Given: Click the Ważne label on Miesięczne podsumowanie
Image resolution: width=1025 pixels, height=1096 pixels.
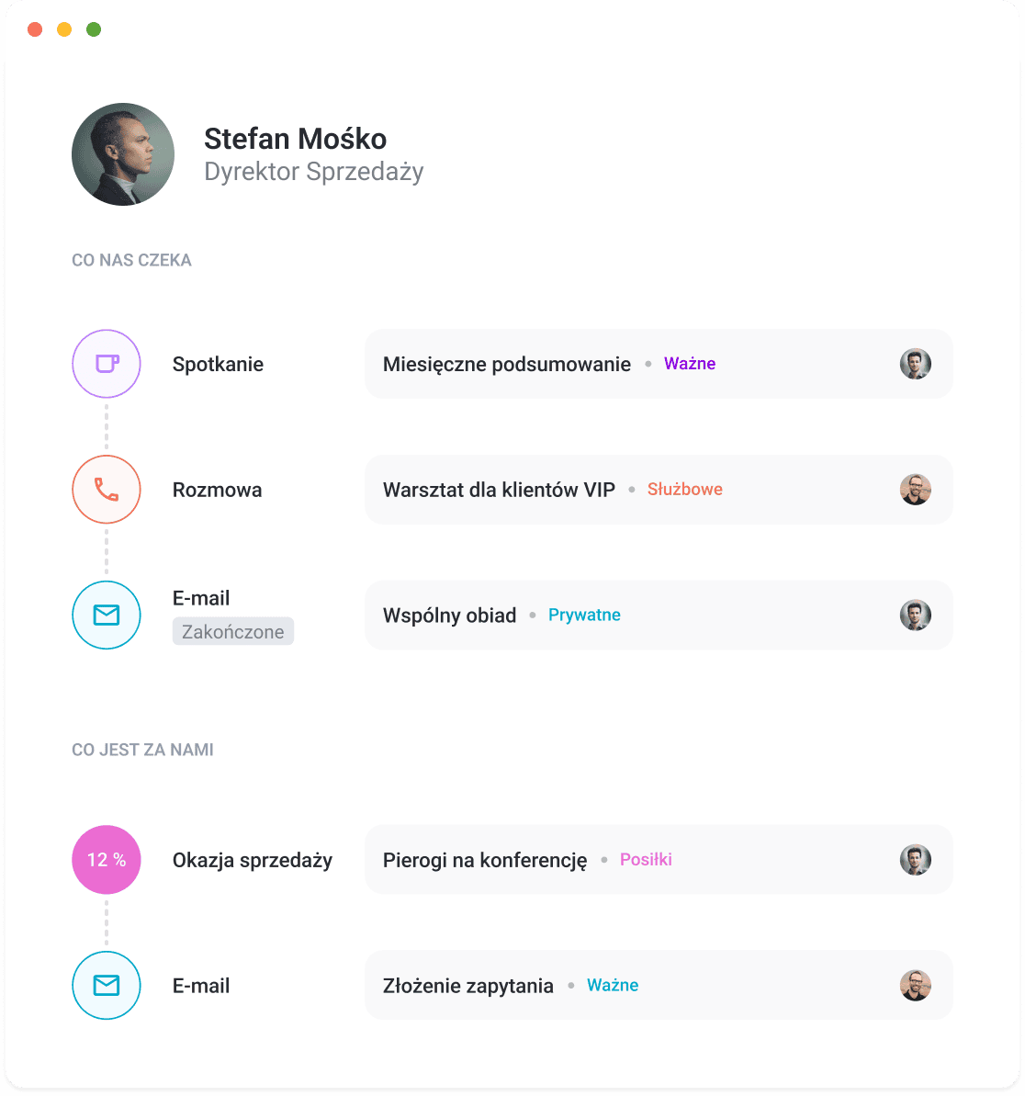Looking at the screenshot, I should tap(689, 363).
